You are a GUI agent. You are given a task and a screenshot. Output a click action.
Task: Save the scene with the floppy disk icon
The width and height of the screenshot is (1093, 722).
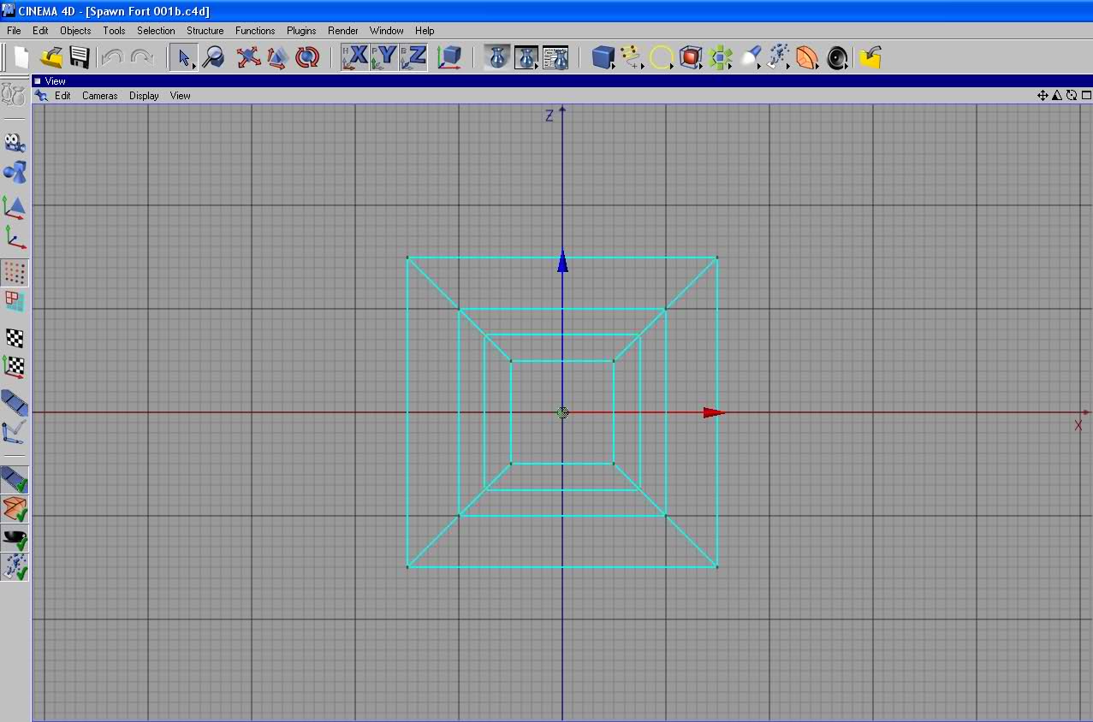coord(80,57)
